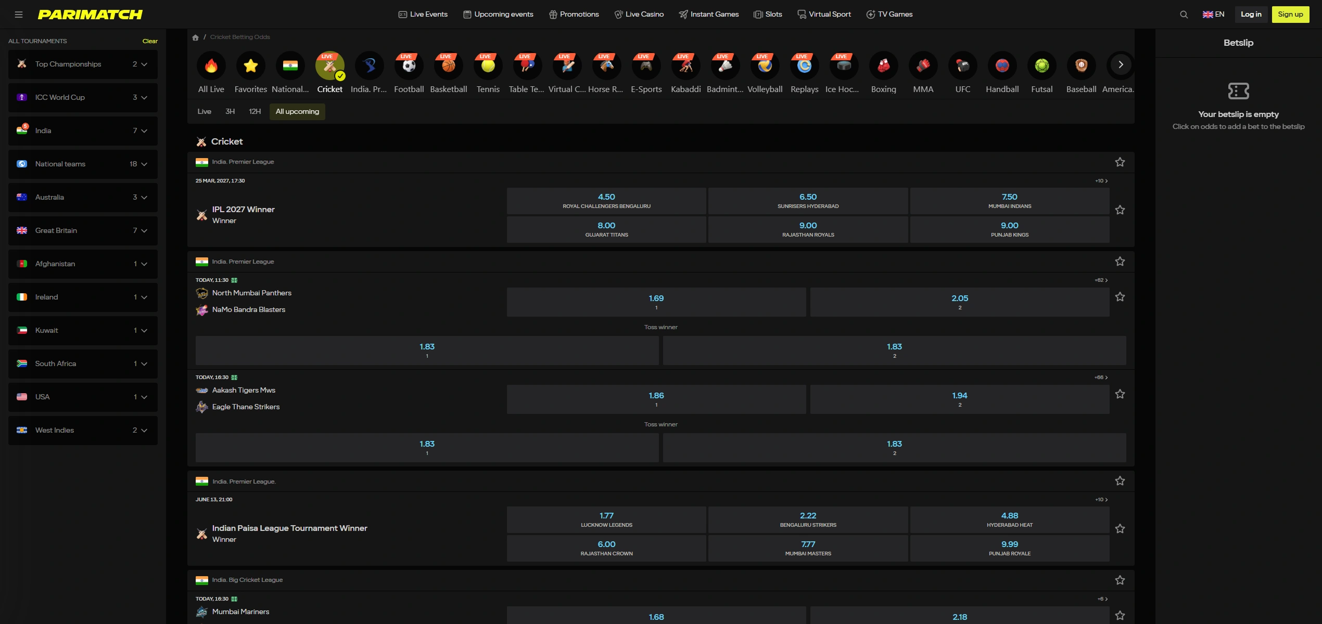1322x624 pixels.
Task: Select the Futsal category icon
Action: pyautogui.click(x=1042, y=66)
